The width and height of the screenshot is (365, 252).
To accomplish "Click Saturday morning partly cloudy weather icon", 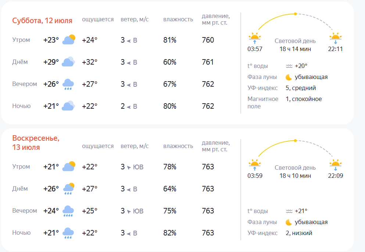I will point(69,40).
